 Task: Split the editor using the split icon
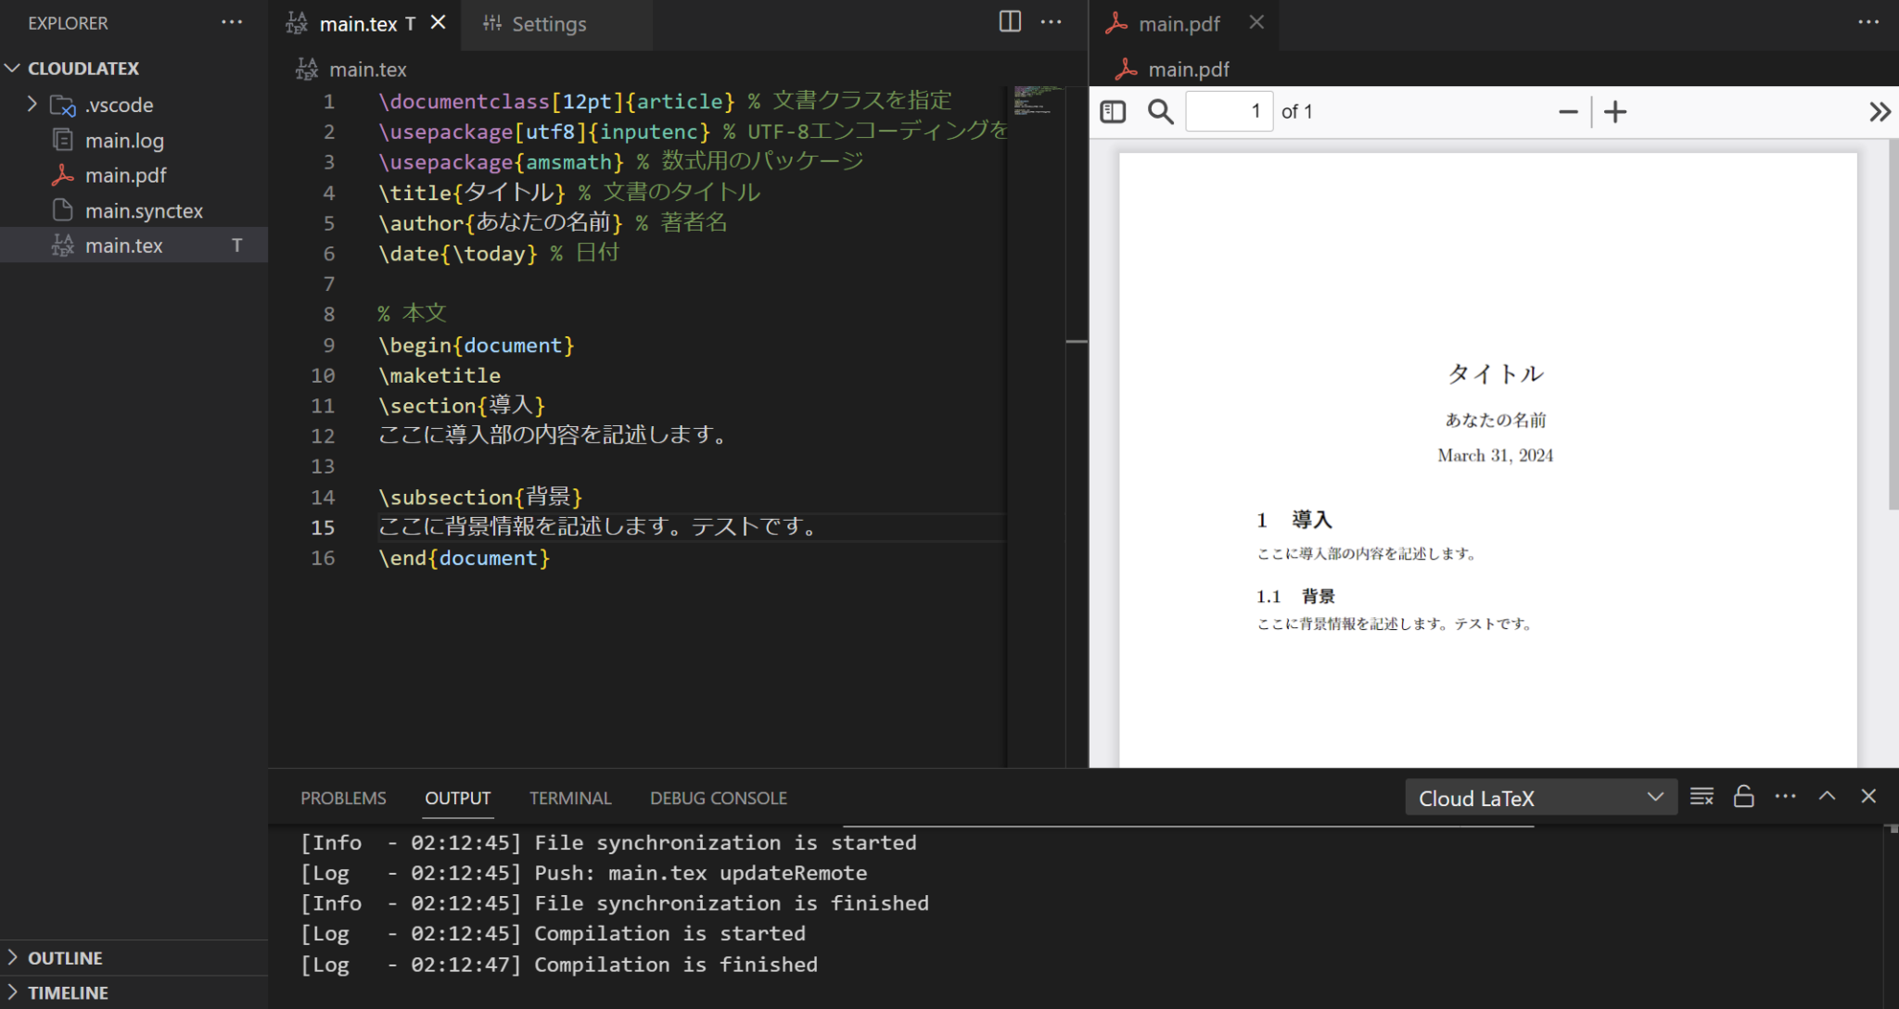(x=1011, y=21)
